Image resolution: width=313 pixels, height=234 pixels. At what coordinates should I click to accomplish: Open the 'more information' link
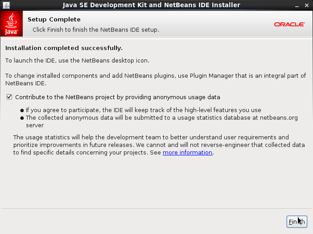click(x=187, y=153)
